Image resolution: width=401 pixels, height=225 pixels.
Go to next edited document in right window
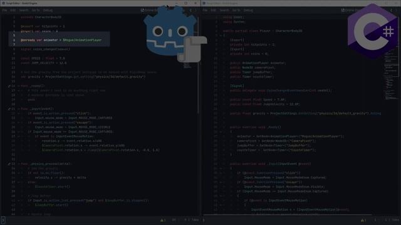396,11
